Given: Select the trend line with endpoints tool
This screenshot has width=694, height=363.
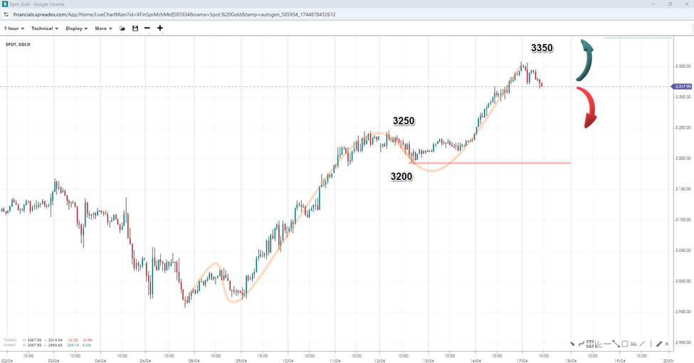Looking at the screenshot, I should pyautogui.click(x=616, y=344).
